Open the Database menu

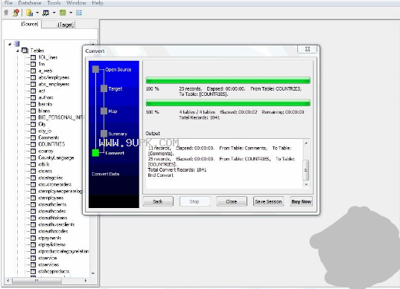(30, 3)
